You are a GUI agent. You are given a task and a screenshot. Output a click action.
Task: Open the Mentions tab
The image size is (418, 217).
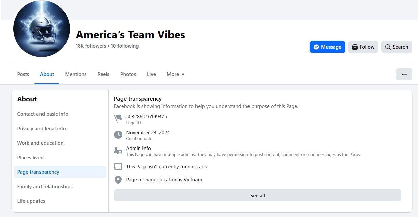[x=76, y=74]
